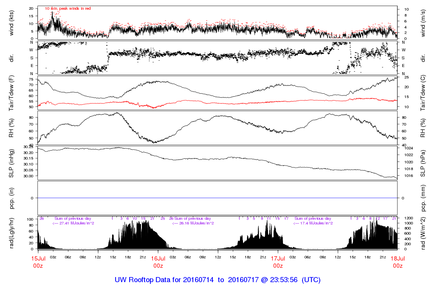Image resolution: width=435 pixels, height=297 pixels.
Task: Click the "100" value on rad(Lgly/hr) axis
Action: coord(30,219)
